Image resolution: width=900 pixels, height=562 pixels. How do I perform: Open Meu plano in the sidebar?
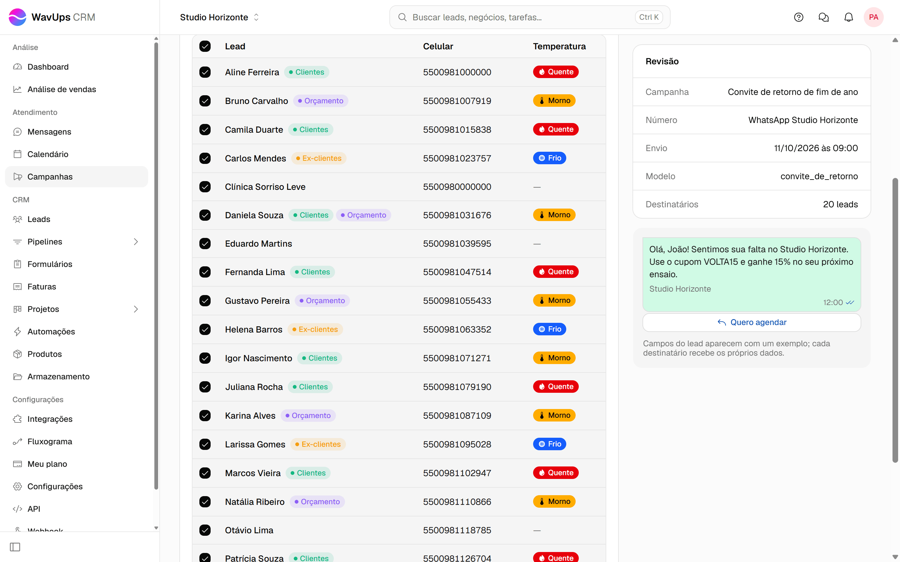[x=76, y=464]
